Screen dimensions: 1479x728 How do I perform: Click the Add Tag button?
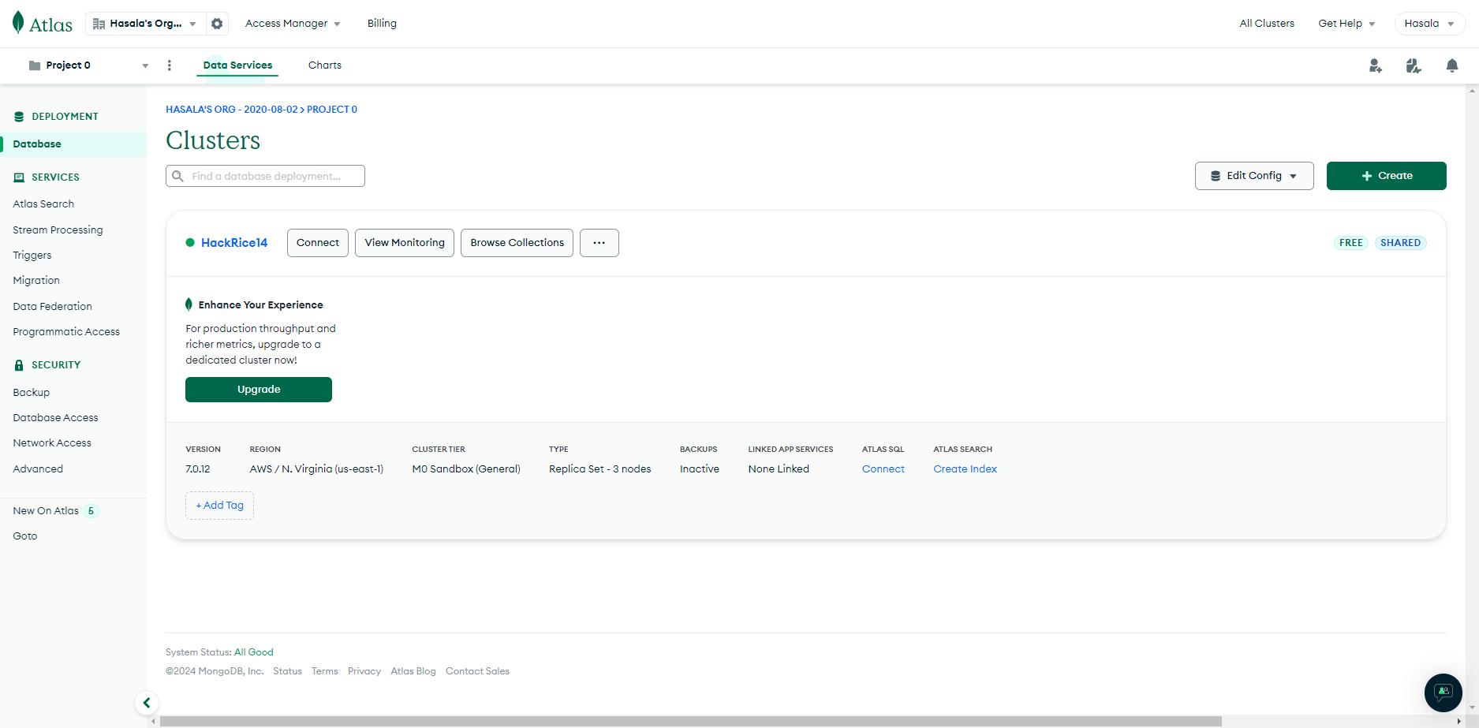click(x=220, y=506)
